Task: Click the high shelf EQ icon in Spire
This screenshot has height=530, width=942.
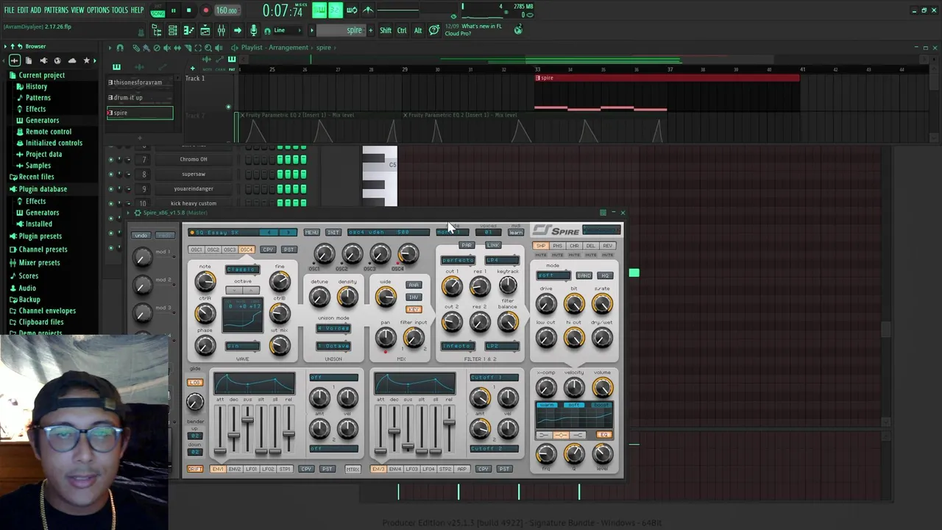Action: tap(577, 435)
